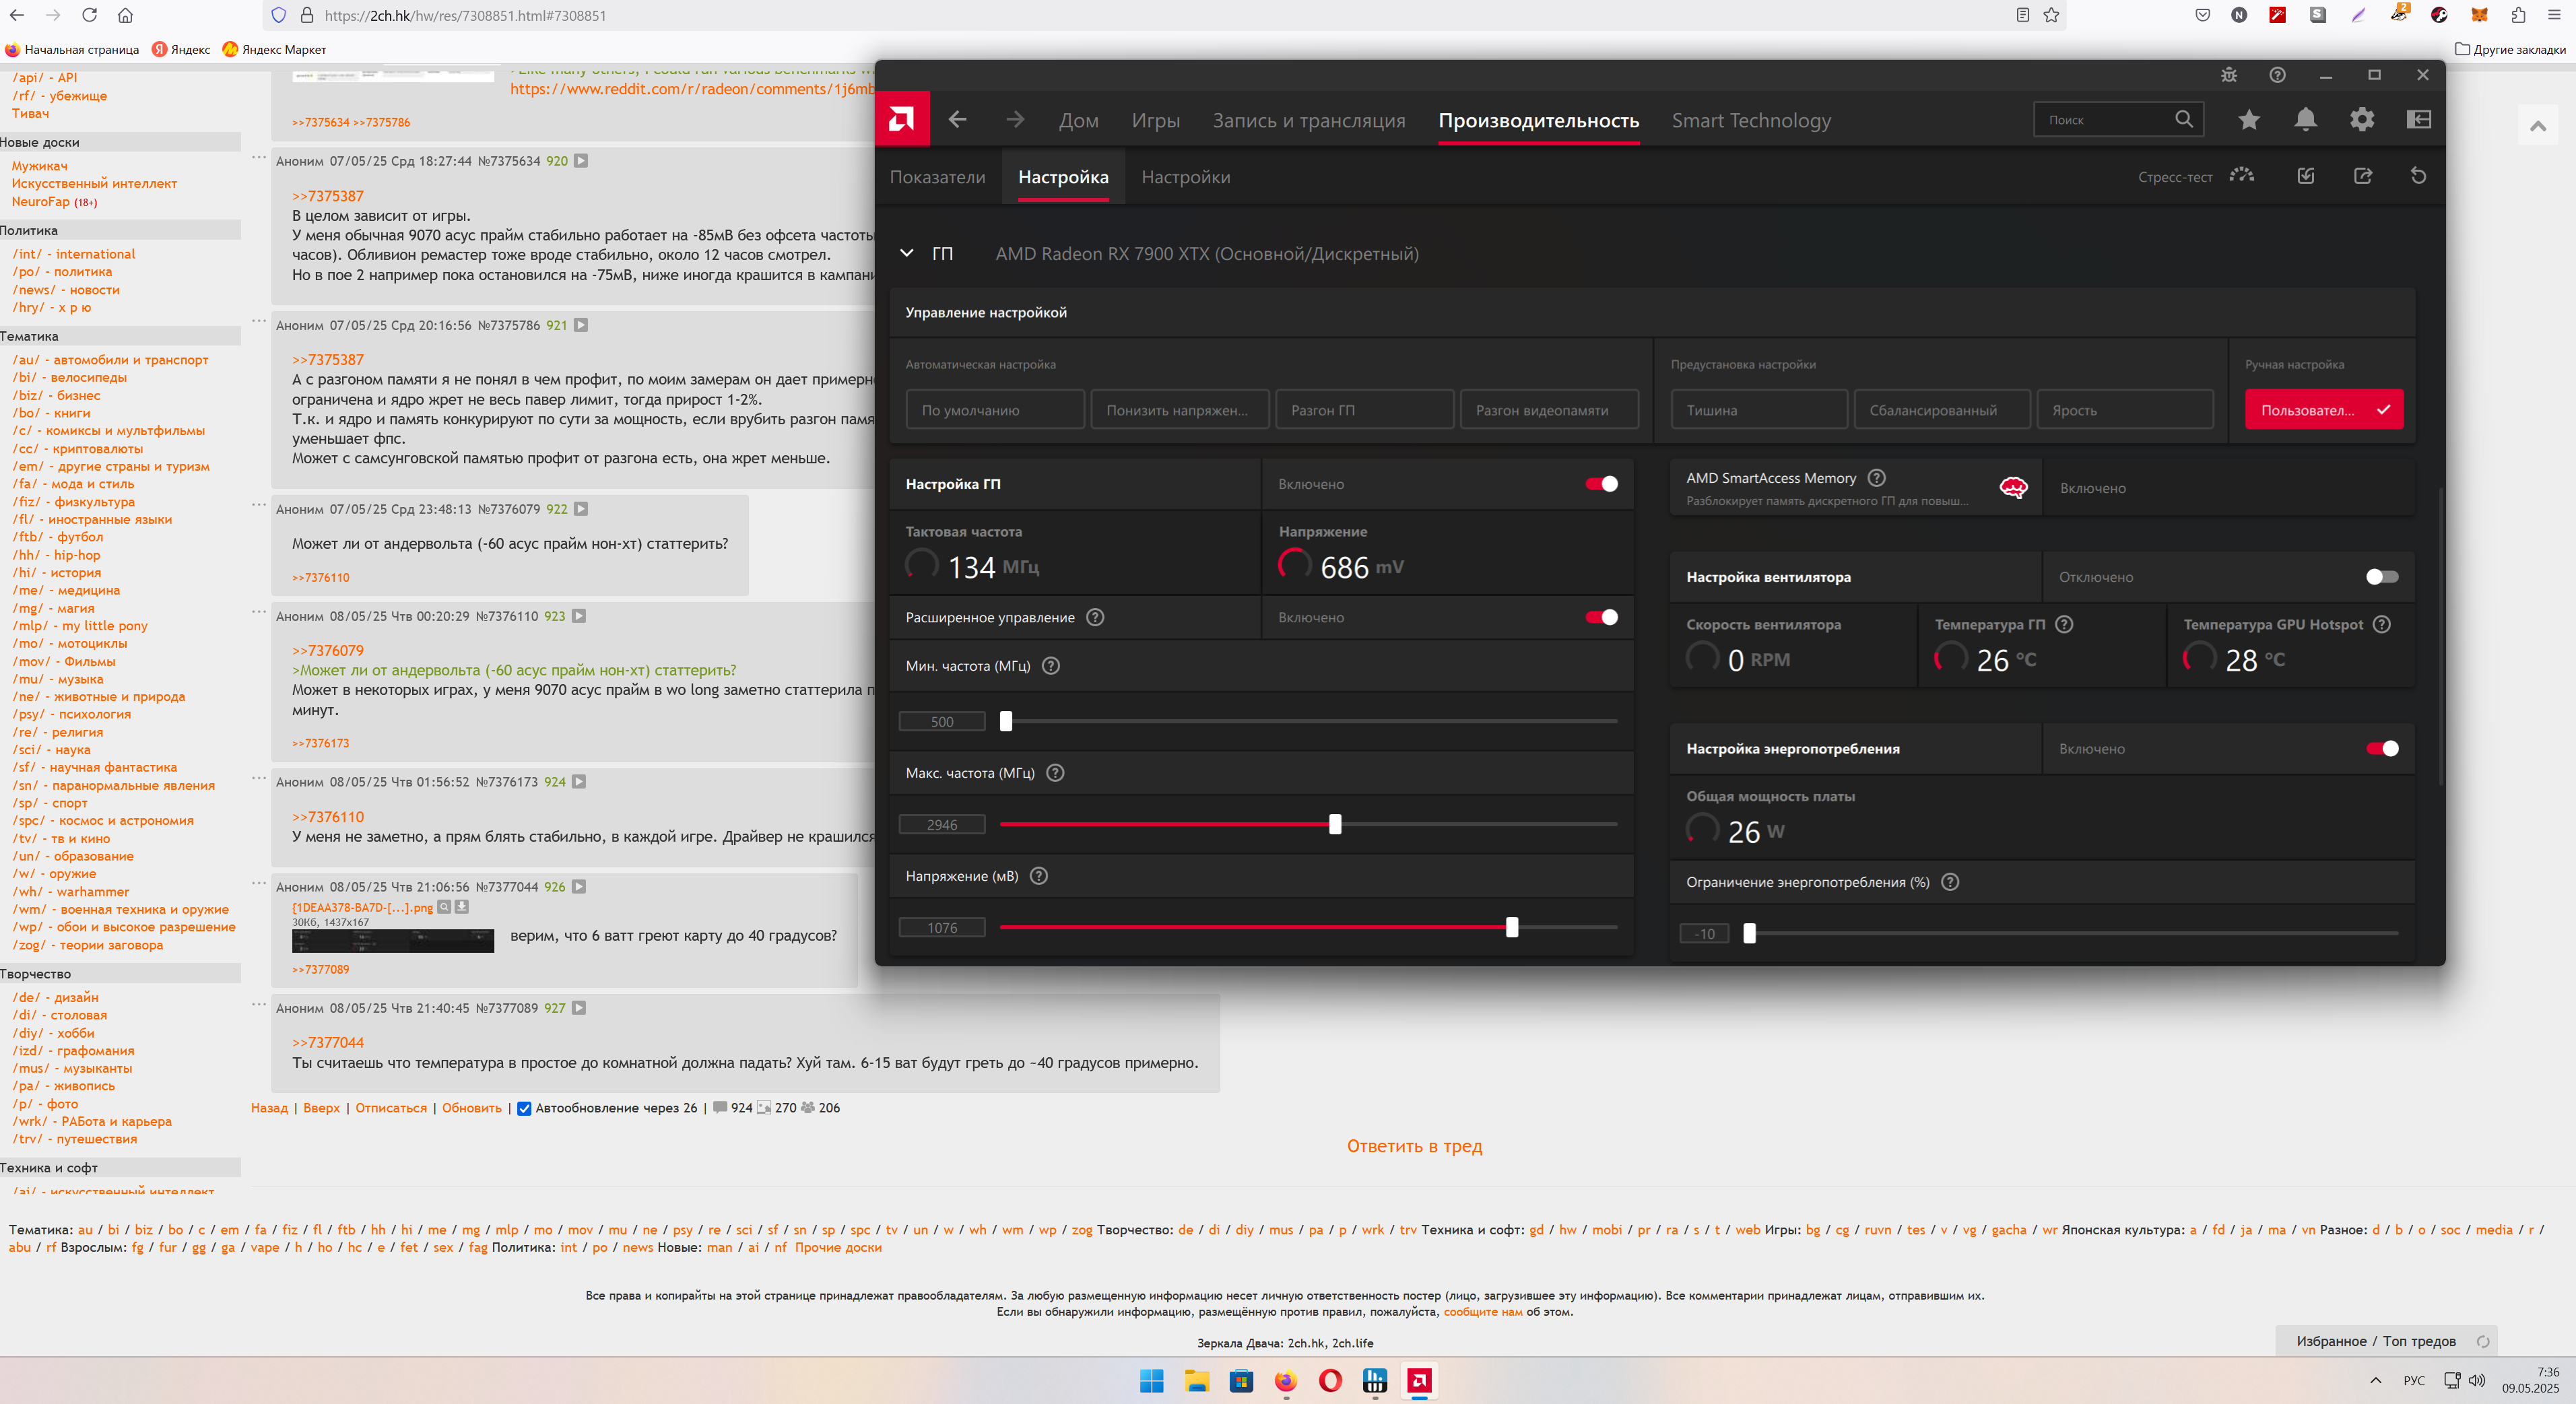Choose the Сбалансированный preset
The height and width of the screenshot is (1404, 2576).
pos(1942,410)
